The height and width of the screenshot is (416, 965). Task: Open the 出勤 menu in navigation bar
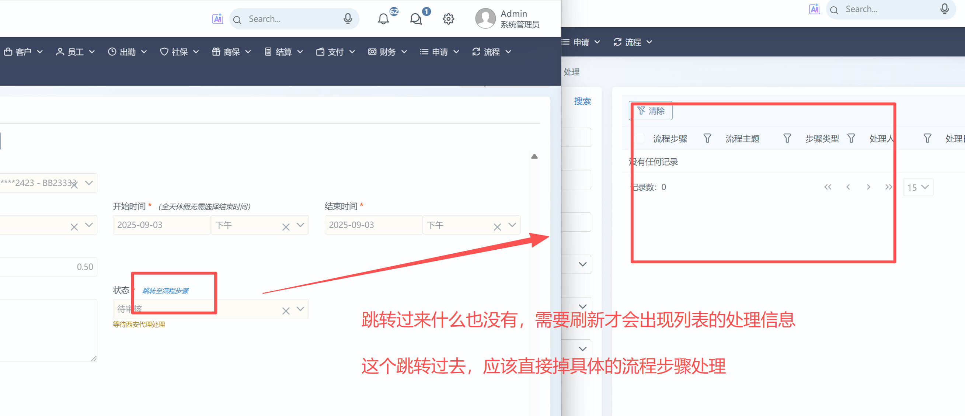pos(128,52)
